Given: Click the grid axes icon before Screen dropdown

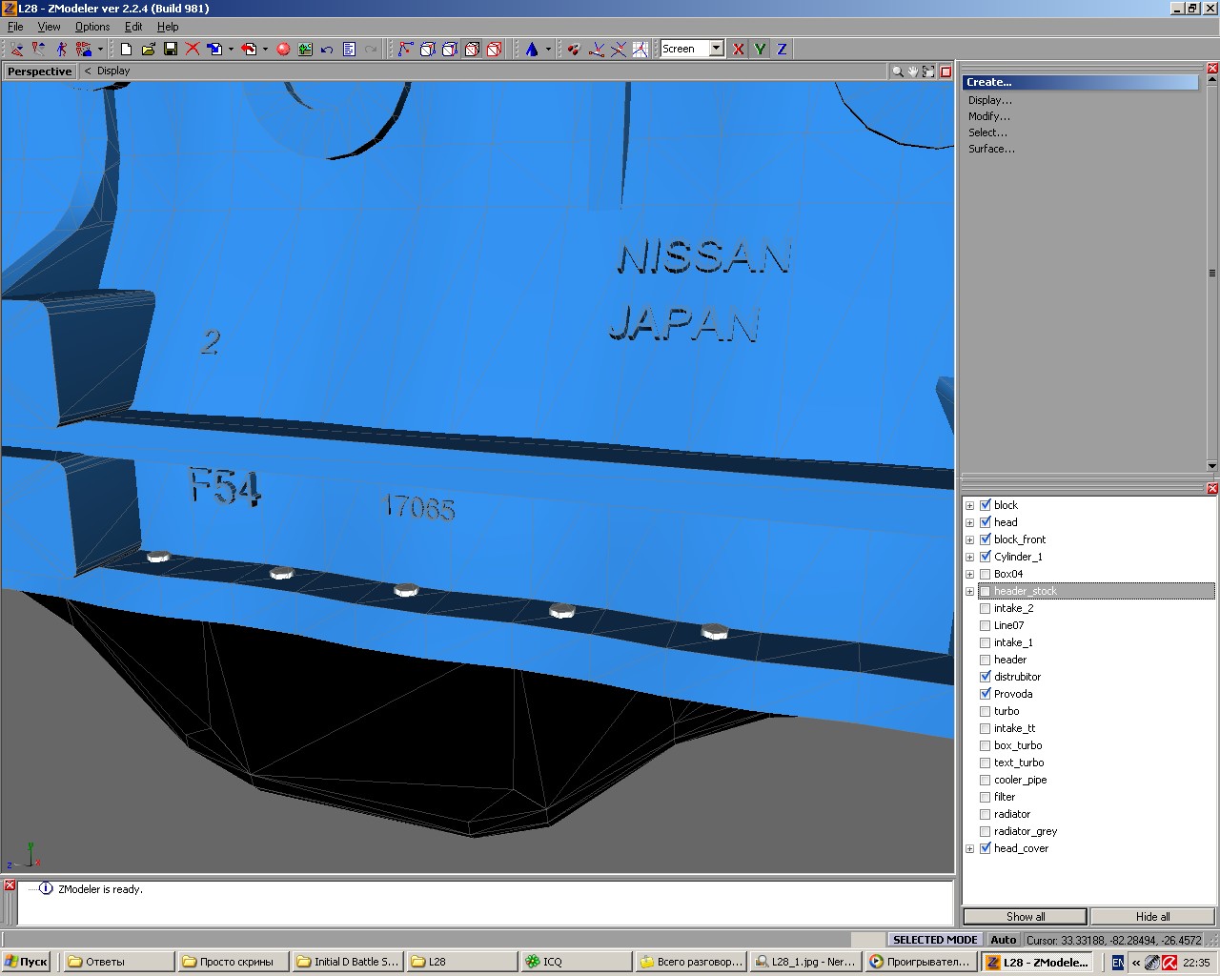Looking at the screenshot, I should 640,49.
